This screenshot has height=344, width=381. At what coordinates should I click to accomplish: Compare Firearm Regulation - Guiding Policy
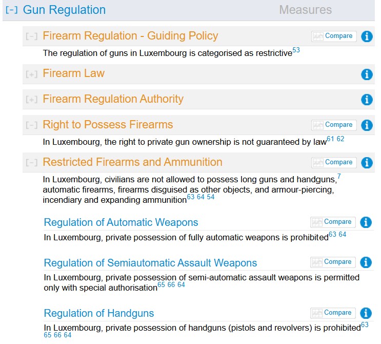(x=333, y=36)
